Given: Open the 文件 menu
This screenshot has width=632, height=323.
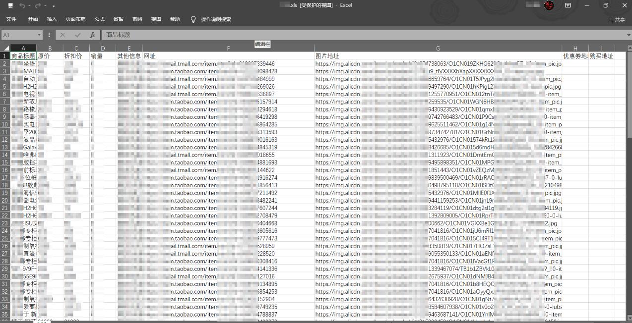Looking at the screenshot, I should pos(11,19).
